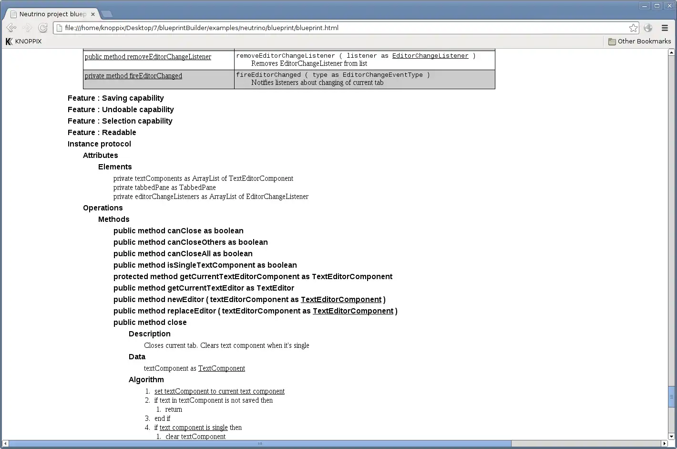Open public method removeEditorChangeListener link
The image size is (677, 449).
coord(148,57)
